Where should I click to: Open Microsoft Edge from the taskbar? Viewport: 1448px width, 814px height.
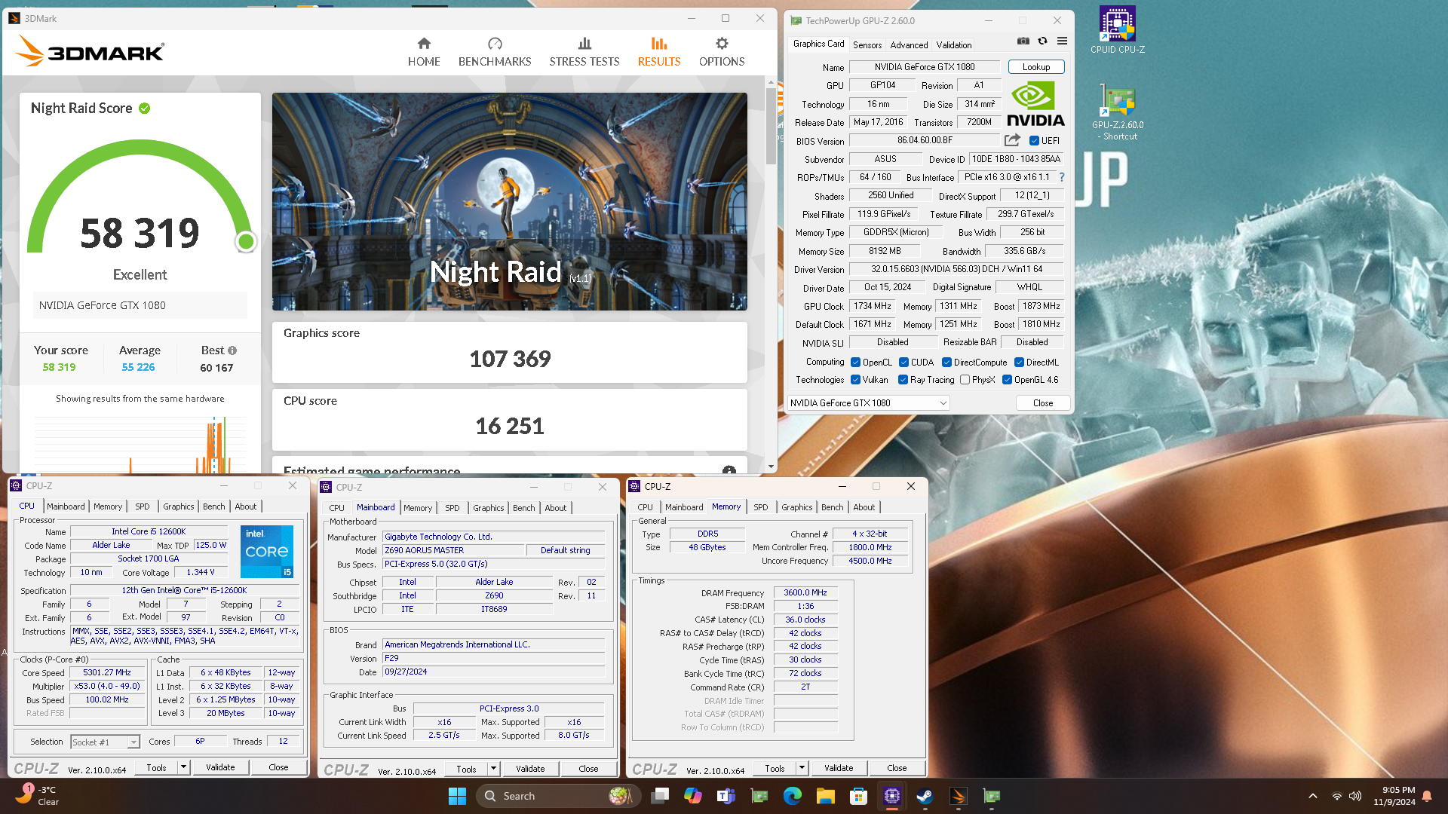tap(793, 796)
